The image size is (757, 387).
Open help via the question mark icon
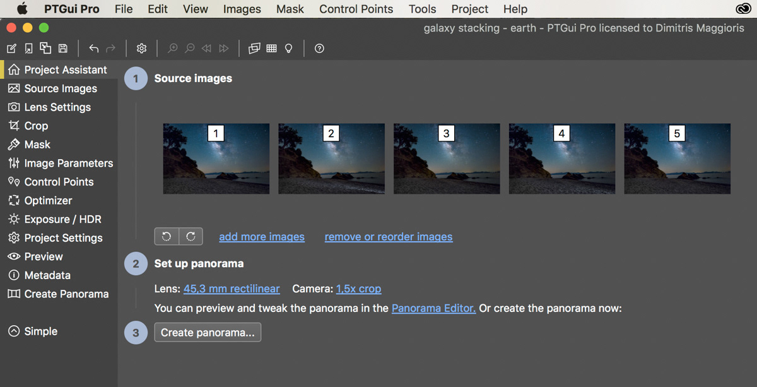point(319,49)
